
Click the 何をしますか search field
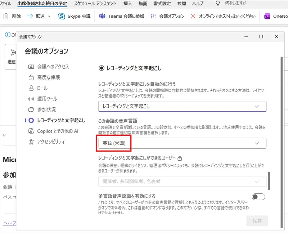(x=235, y=3)
